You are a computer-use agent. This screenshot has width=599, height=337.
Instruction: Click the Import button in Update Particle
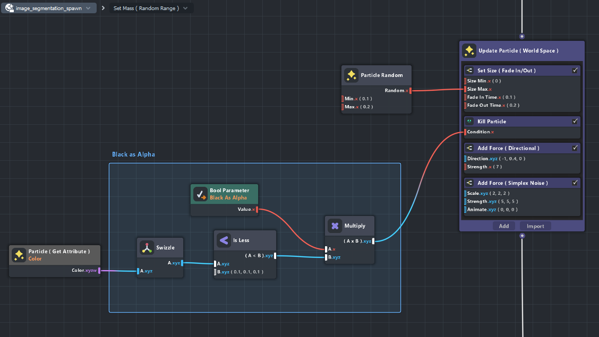click(x=535, y=226)
